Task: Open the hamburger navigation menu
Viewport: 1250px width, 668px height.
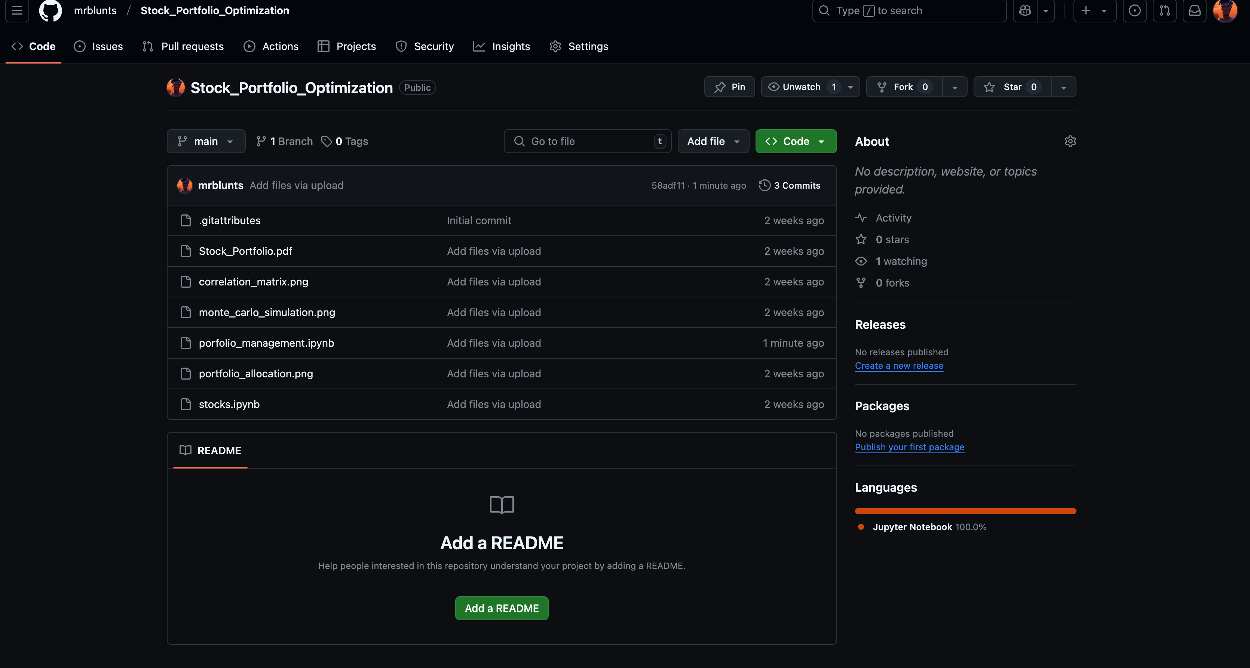Action: tap(18, 11)
